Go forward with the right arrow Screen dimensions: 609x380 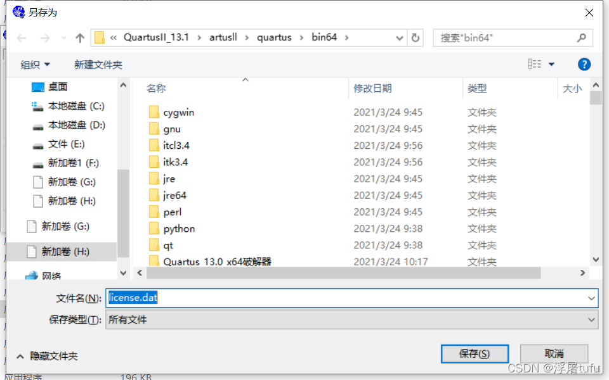click(x=45, y=38)
